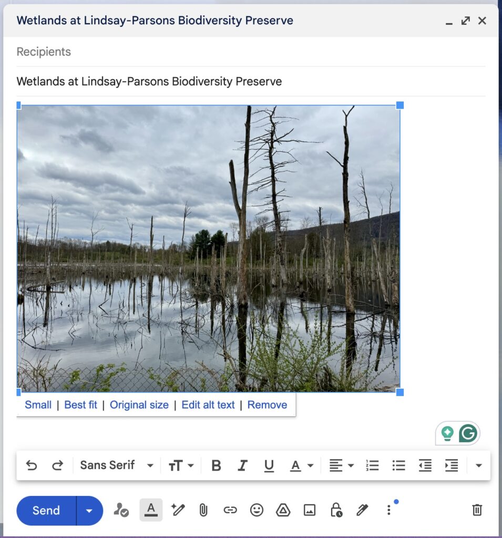Insert files using Google Drive icon
502x538 pixels.
click(x=283, y=510)
